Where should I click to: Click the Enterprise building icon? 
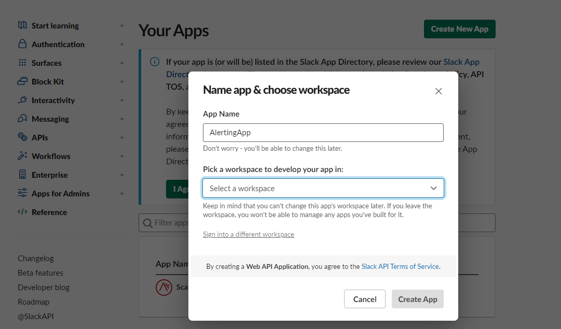[22, 174]
